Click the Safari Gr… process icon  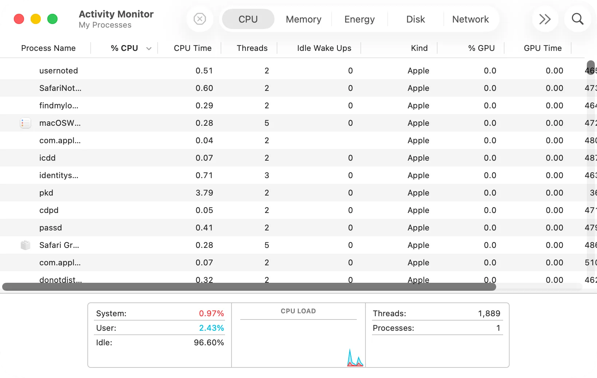pyautogui.click(x=25, y=245)
